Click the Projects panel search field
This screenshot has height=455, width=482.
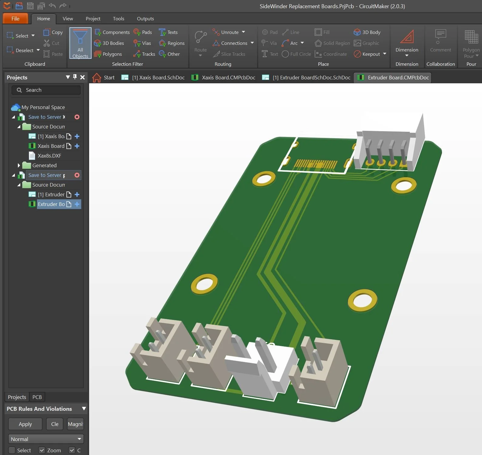(x=46, y=90)
